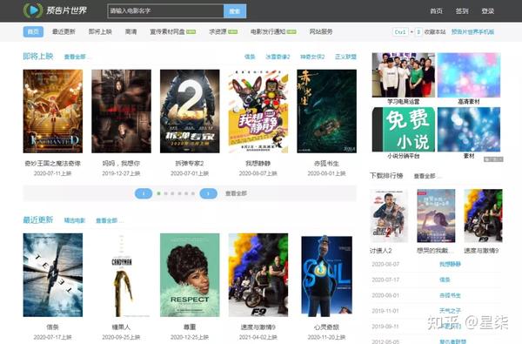Click 我想静静 link in download ranking list
522x344 pixels.
pos(450,264)
